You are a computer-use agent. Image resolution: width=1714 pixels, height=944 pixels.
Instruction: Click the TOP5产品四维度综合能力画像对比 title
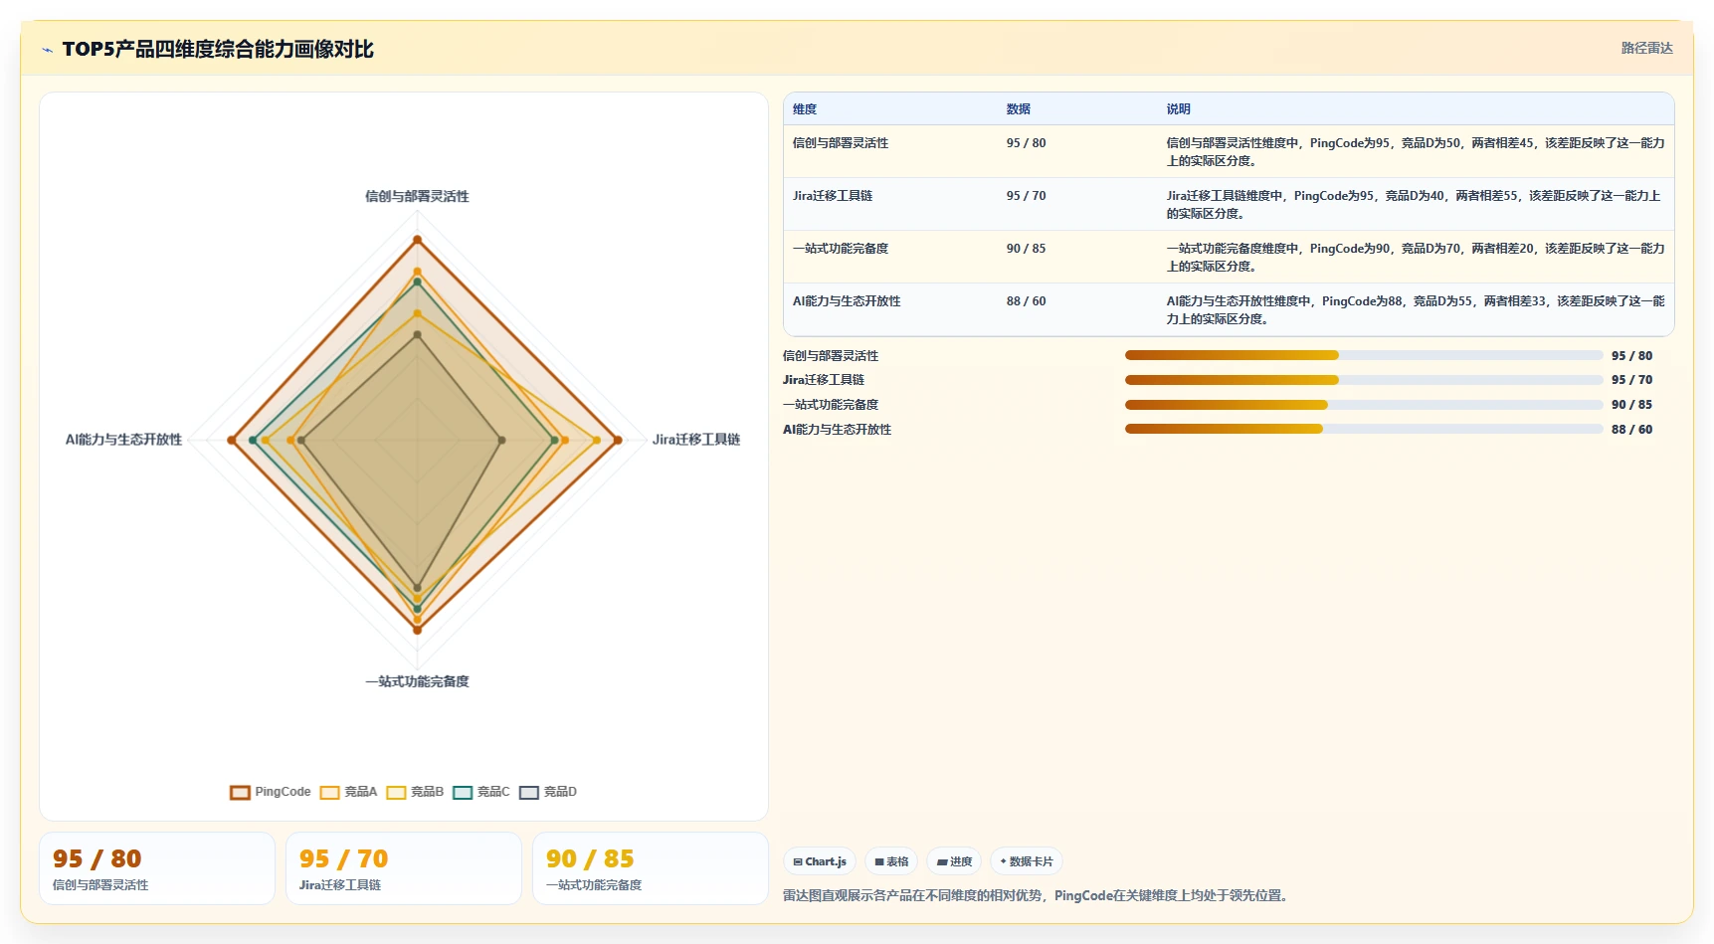point(218,50)
